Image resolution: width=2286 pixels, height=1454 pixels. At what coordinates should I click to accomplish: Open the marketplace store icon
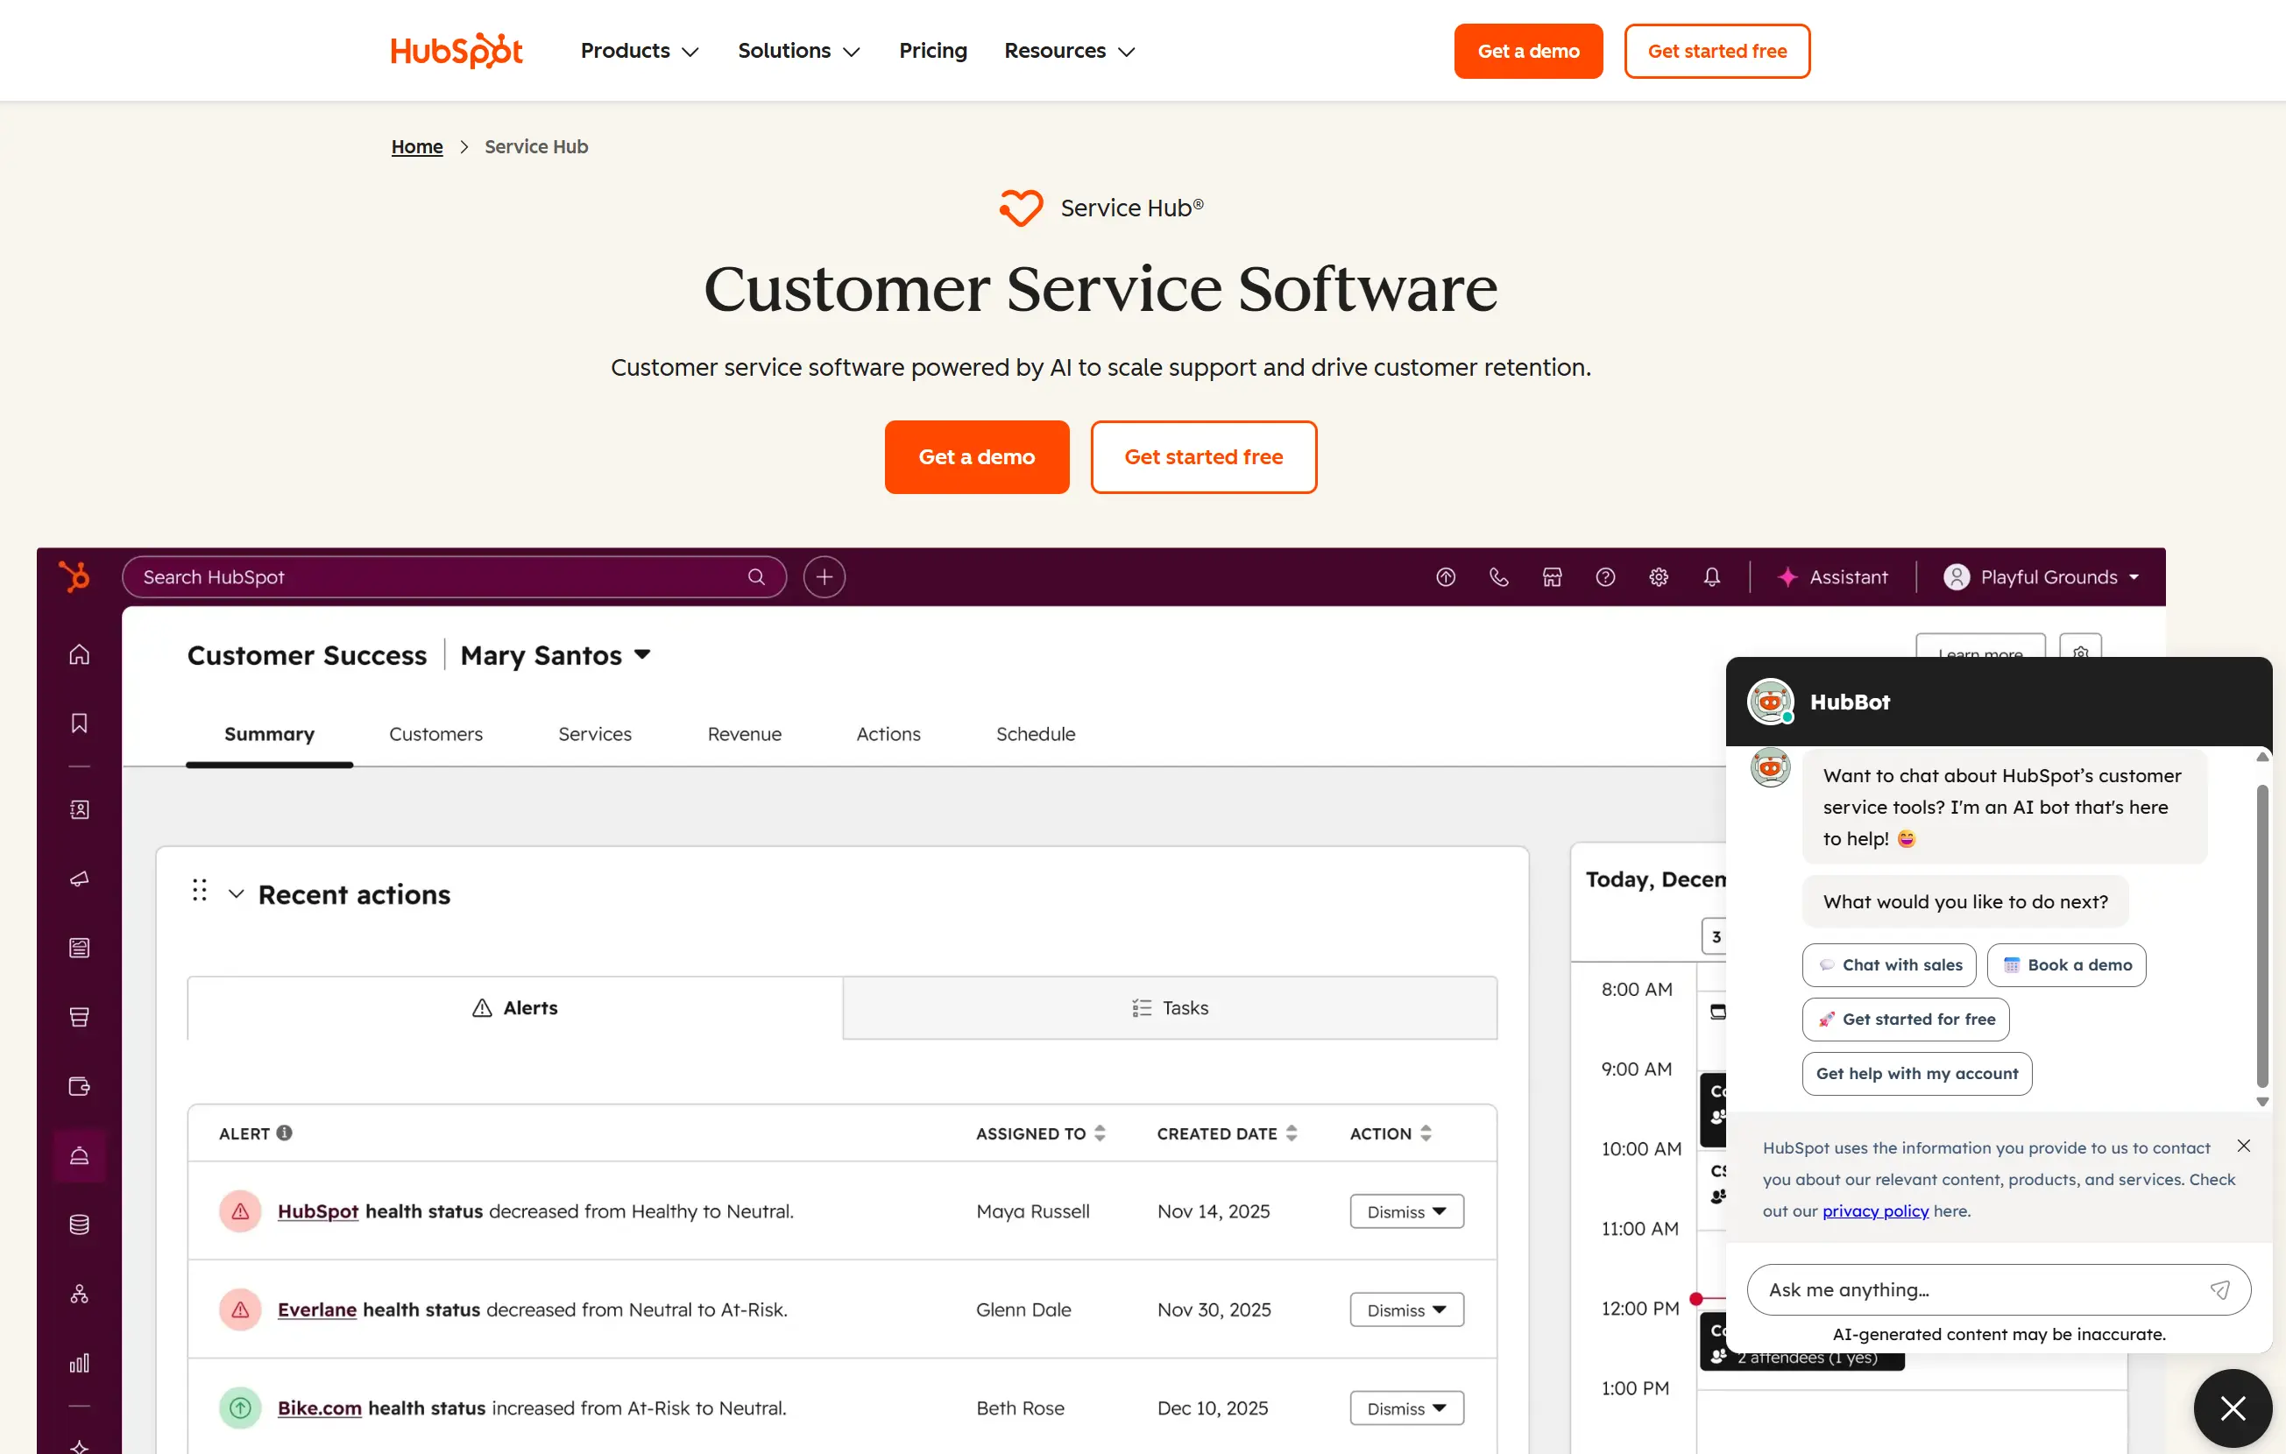click(1552, 577)
